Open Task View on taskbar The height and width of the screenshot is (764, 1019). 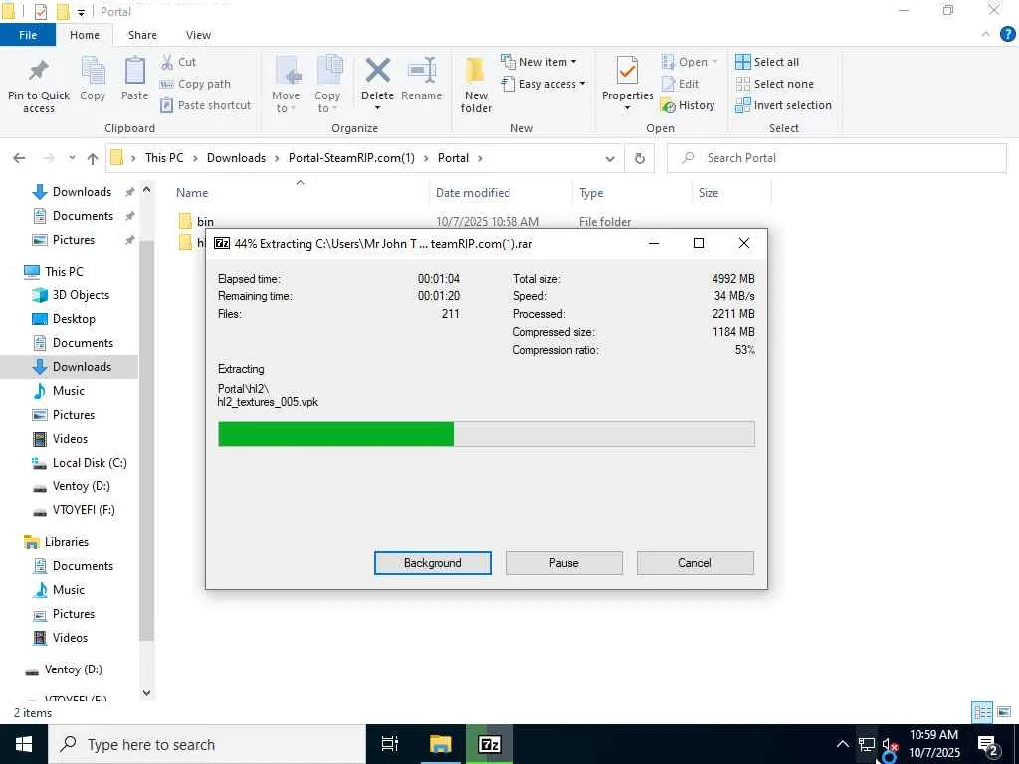[390, 744]
